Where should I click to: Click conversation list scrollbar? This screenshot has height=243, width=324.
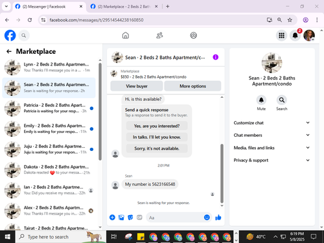tap(100, 111)
